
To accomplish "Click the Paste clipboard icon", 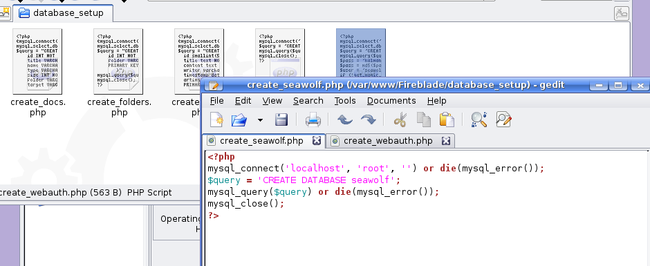I will pos(447,120).
